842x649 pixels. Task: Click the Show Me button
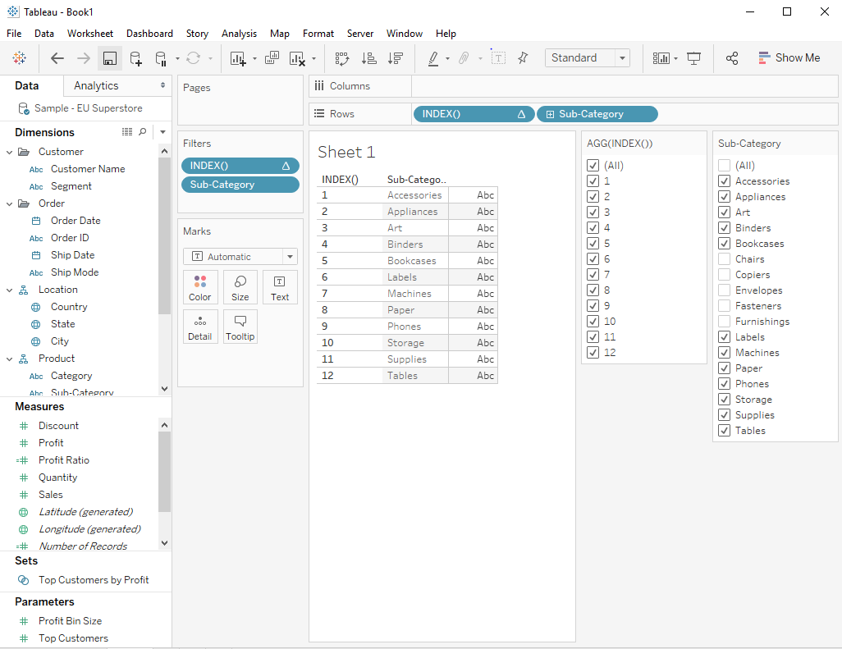[x=788, y=58]
